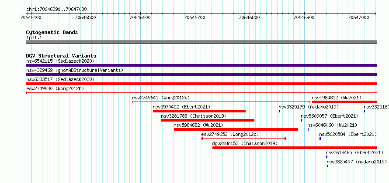Select the nsv5620584 small blue marker
This screenshot has height=183, width=389.
click(x=320, y=139)
